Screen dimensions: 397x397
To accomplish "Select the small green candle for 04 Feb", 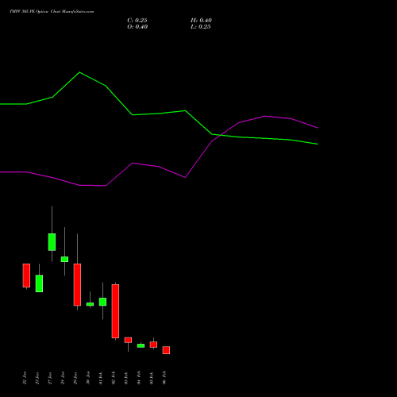I will [x=141, y=345].
